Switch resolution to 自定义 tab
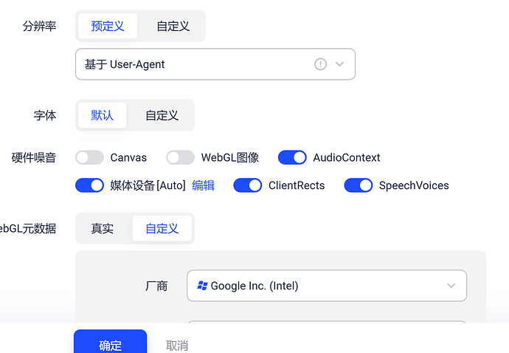Image resolution: width=509 pixels, height=353 pixels. pyautogui.click(x=173, y=27)
